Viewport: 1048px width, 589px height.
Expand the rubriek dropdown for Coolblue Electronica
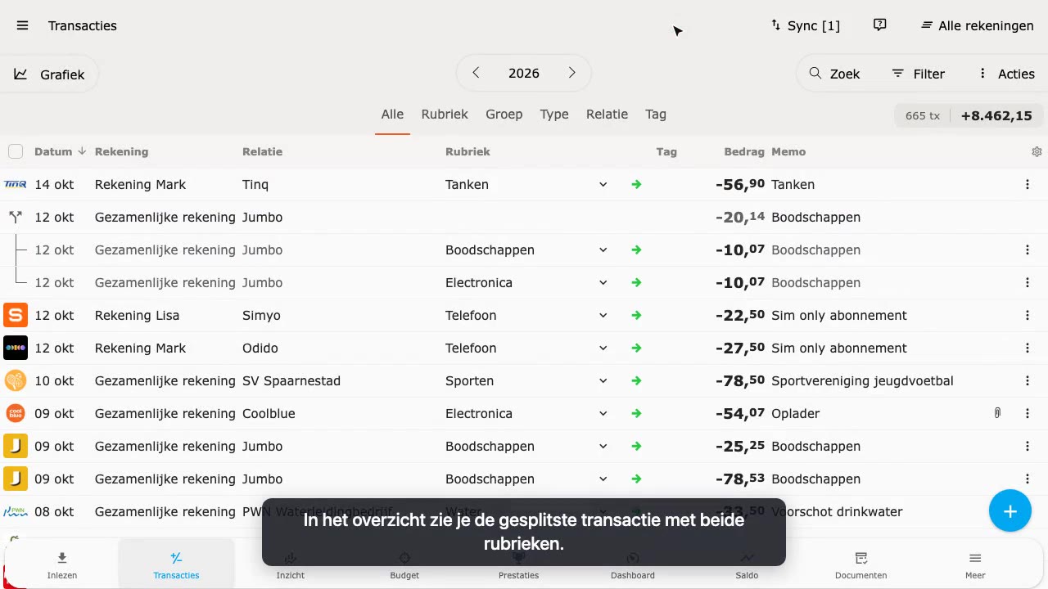[603, 414]
